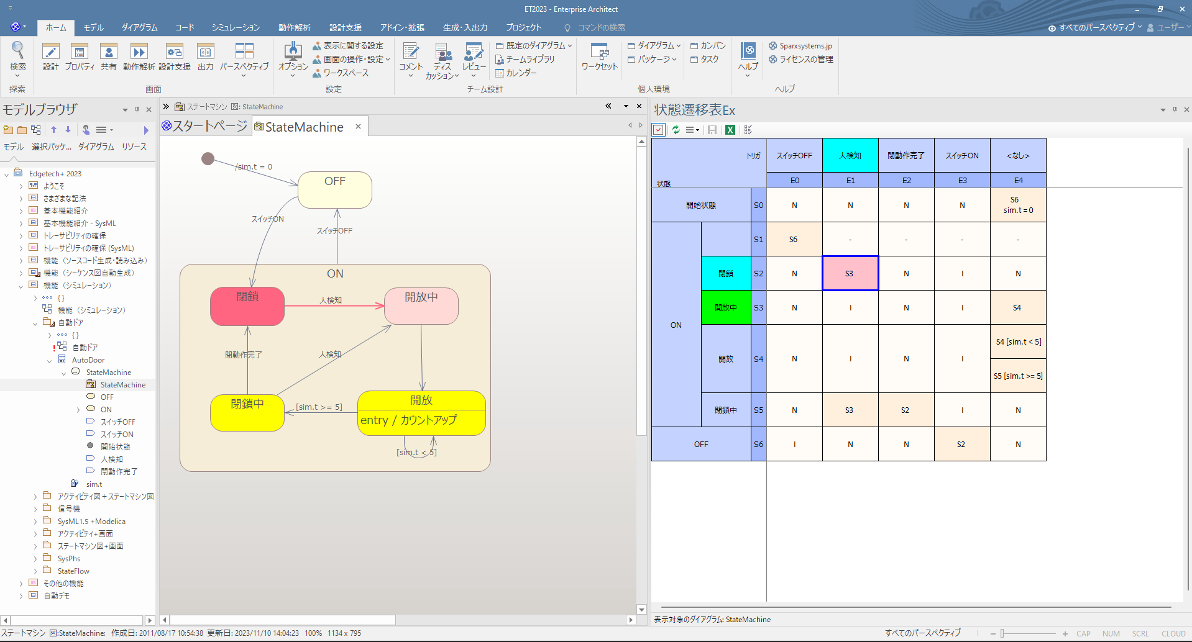Click the 設計支援 ribbon icon
The width and height of the screenshot is (1192, 642).
(175, 57)
